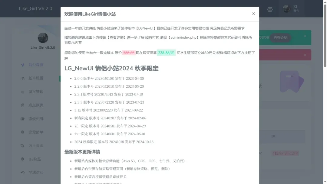
Task: Click the history icon beside 非法访问
Action: (23, 173)
